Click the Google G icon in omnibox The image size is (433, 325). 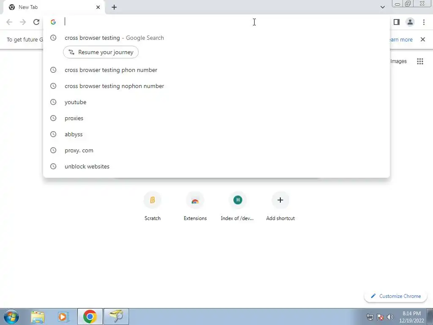click(53, 22)
